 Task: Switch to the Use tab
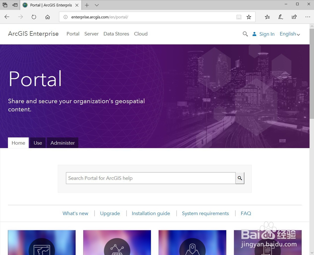click(38, 143)
